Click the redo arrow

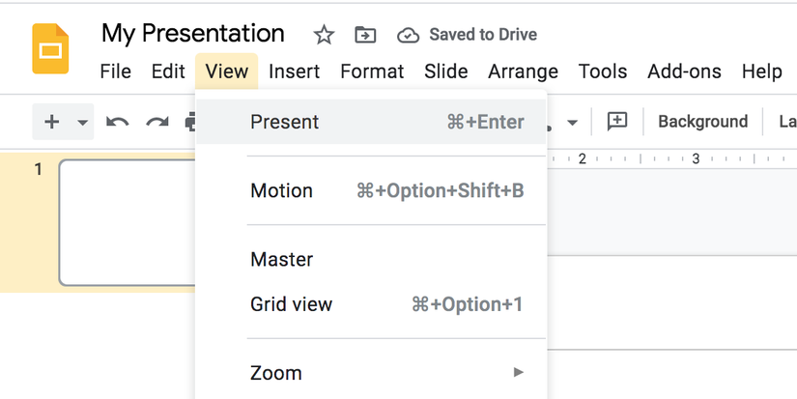click(157, 122)
